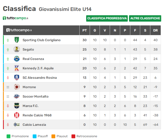Click the Segato team logo

[x=17, y=49]
